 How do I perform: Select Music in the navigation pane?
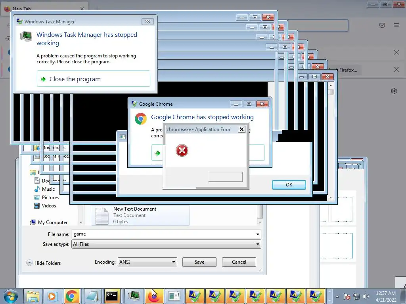44,189
